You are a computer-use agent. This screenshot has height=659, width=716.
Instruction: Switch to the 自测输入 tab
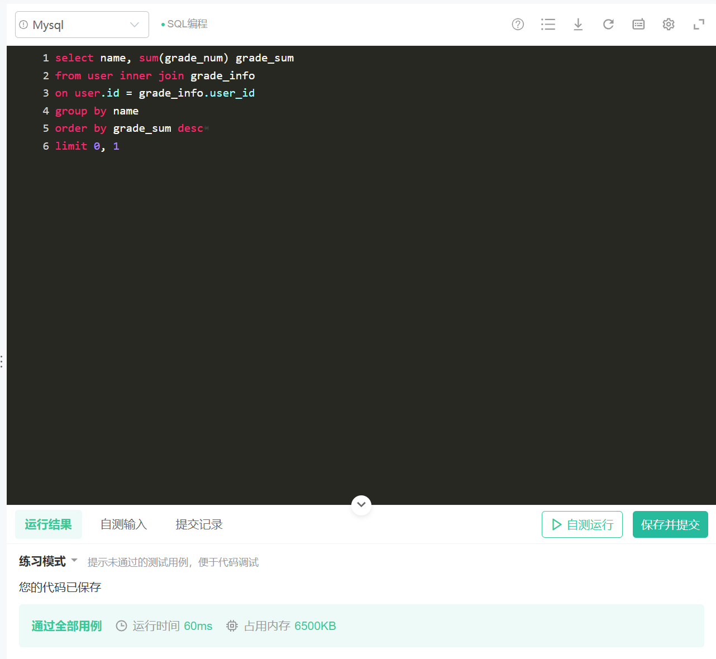123,524
